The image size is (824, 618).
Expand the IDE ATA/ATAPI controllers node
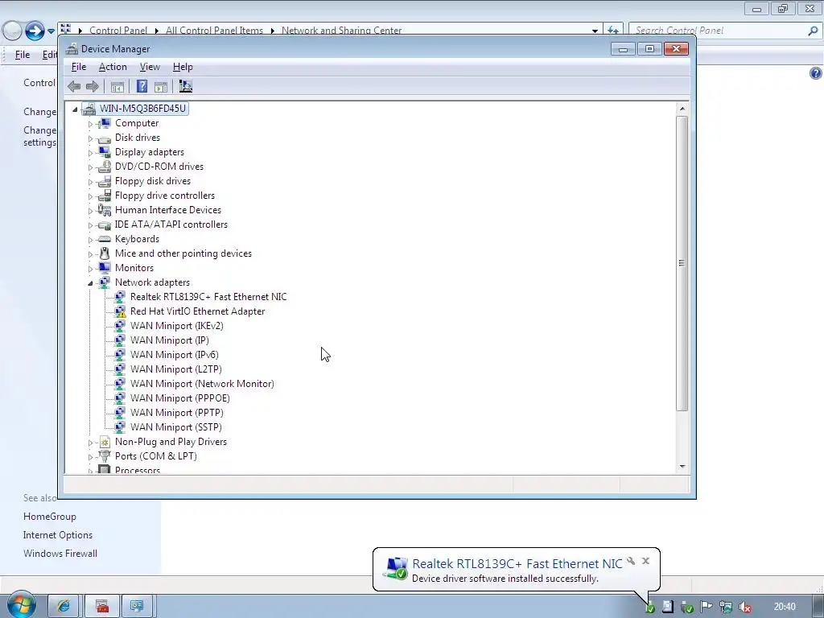(90, 225)
